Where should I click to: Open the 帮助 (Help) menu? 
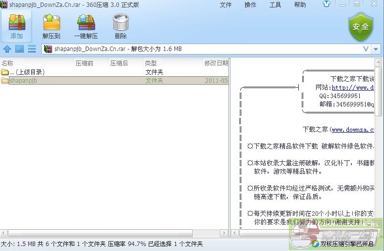[x=300, y=4]
